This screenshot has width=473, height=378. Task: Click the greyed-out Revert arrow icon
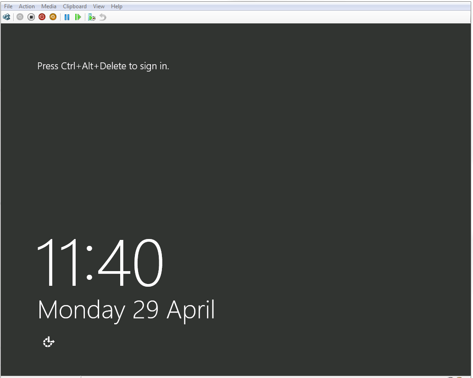tap(103, 17)
